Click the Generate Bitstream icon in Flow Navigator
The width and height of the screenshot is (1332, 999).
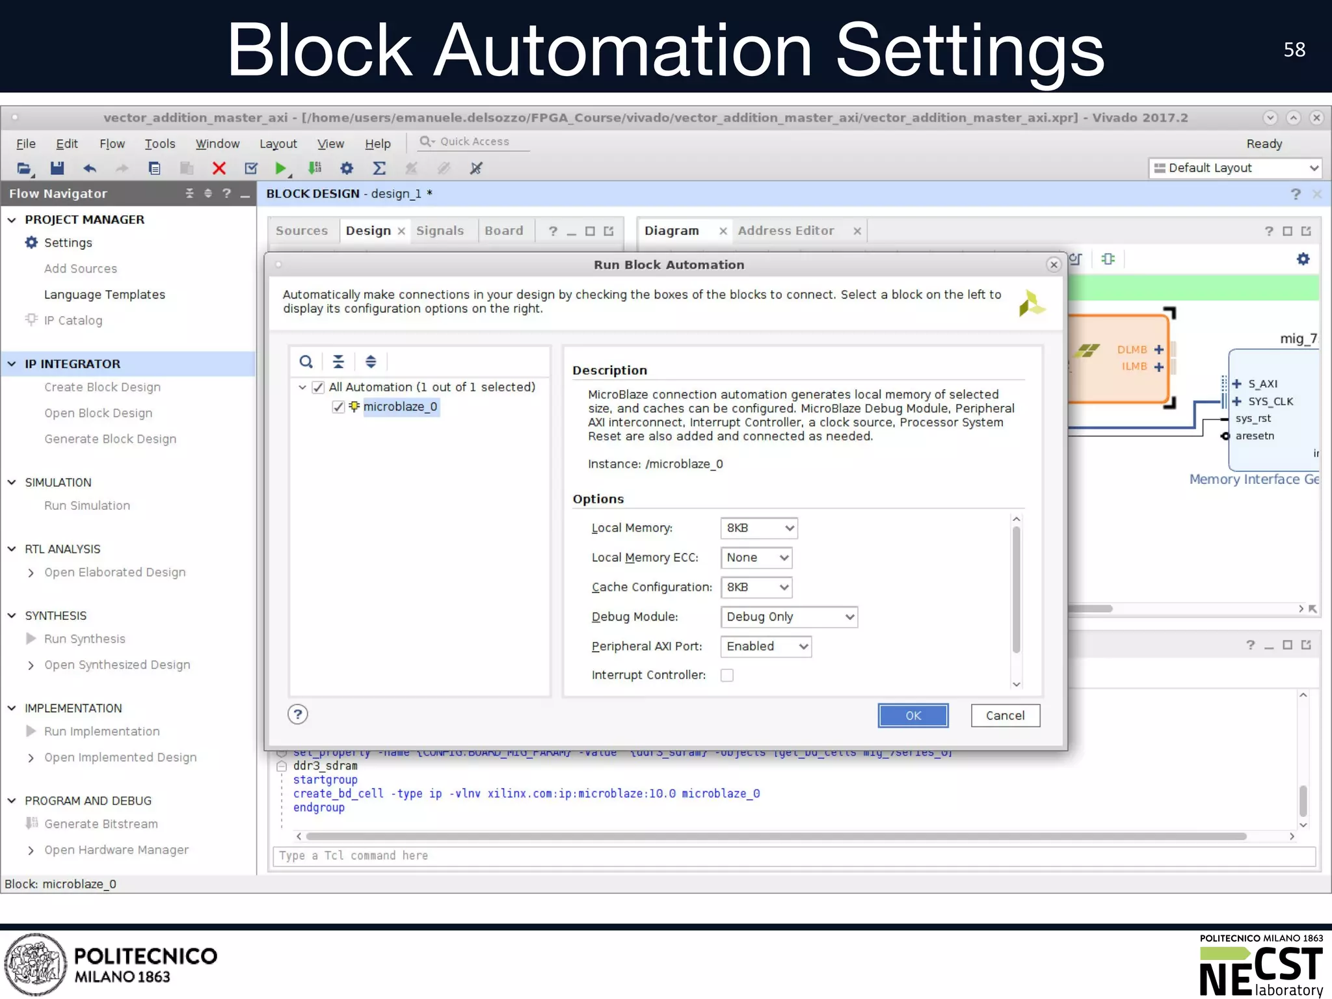[31, 823]
